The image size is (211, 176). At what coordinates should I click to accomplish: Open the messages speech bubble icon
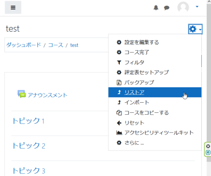(167, 8)
